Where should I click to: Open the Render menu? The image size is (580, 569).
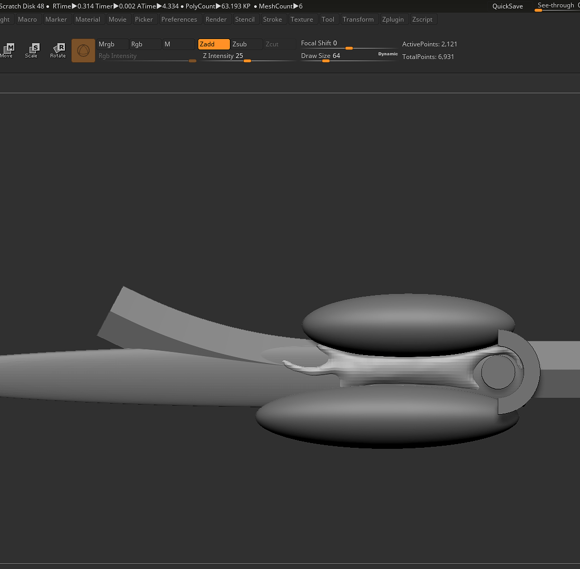click(216, 19)
